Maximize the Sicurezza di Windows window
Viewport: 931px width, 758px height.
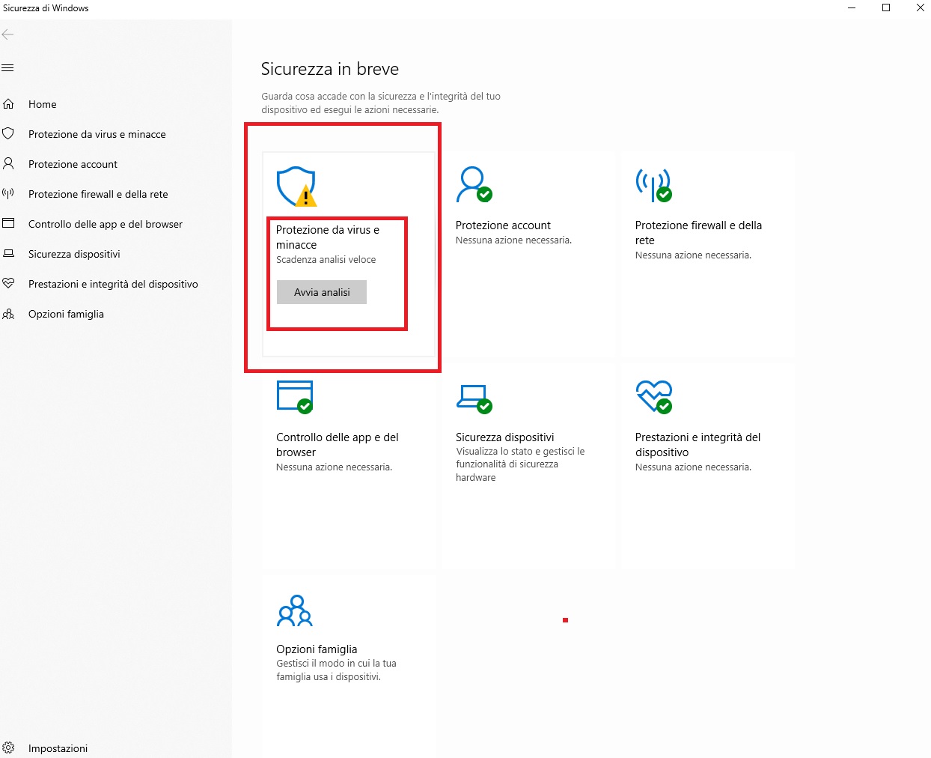pyautogui.click(x=886, y=8)
